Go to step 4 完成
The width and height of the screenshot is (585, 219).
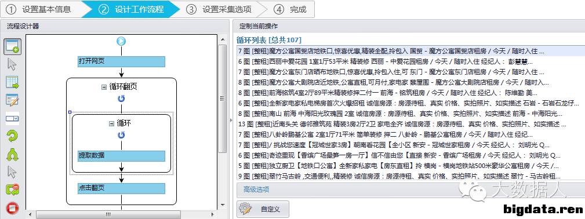291,9
